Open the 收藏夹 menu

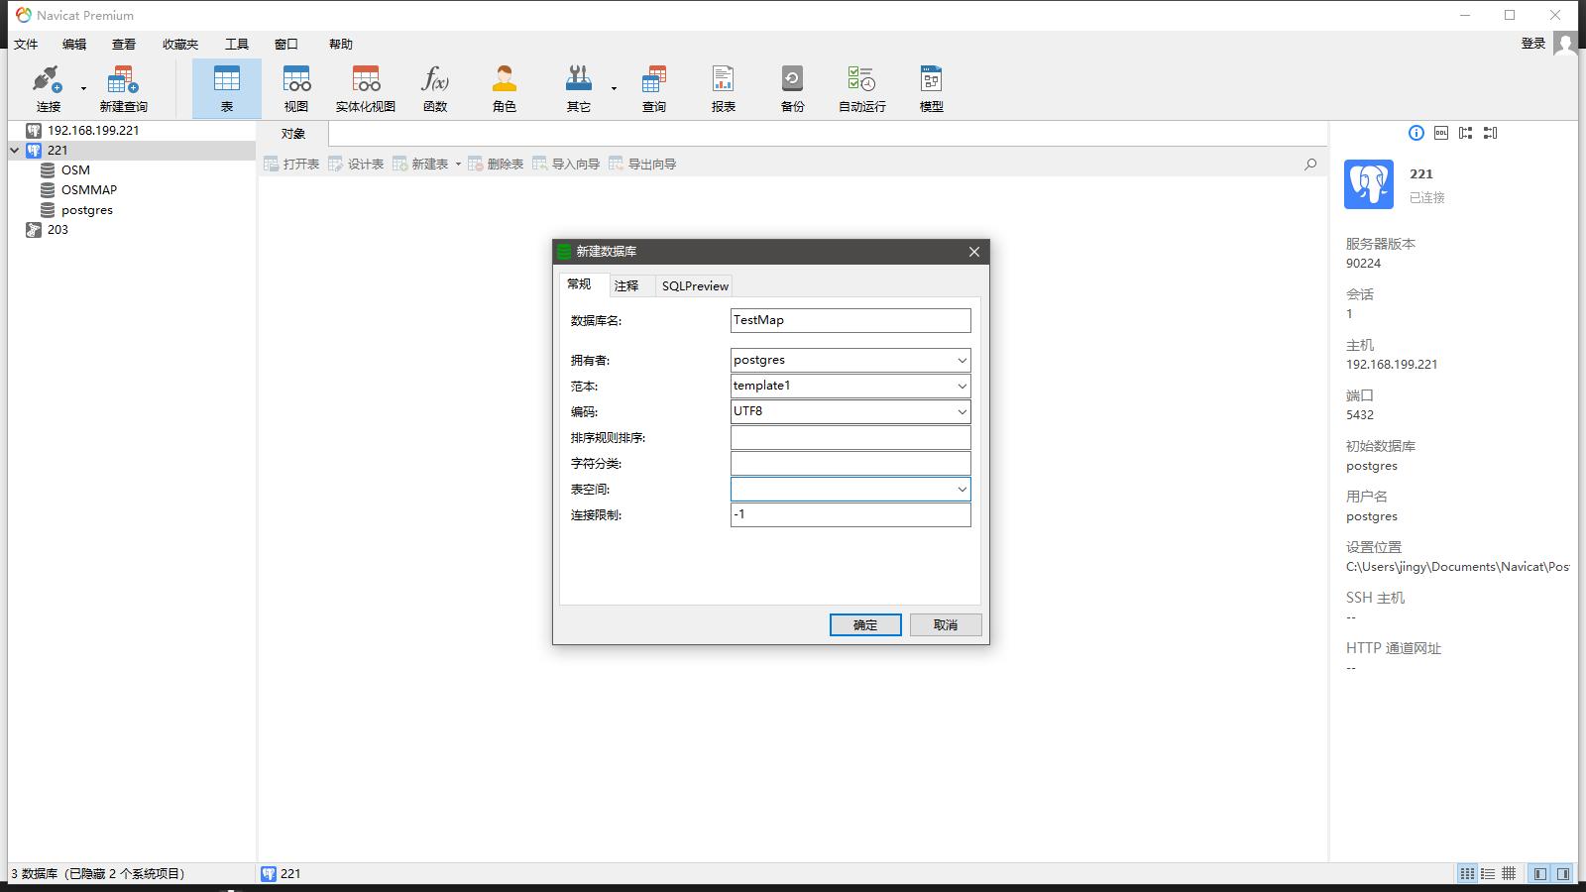tap(180, 44)
